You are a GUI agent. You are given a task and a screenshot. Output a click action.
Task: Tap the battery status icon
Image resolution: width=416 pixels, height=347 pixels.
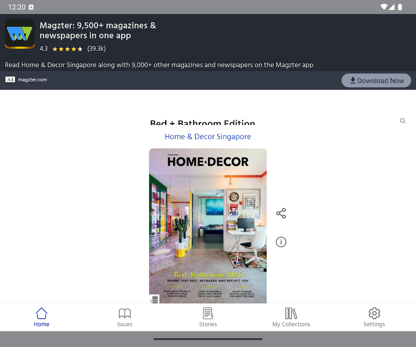tap(400, 7)
